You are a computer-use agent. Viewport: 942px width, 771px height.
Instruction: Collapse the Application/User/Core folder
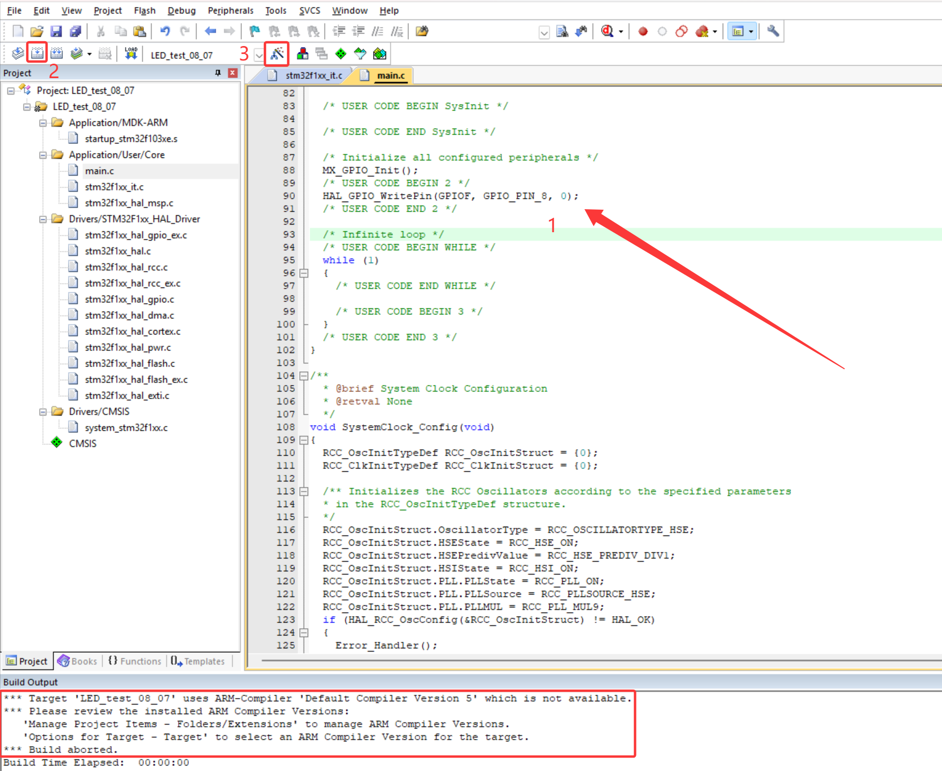pyautogui.click(x=42, y=155)
